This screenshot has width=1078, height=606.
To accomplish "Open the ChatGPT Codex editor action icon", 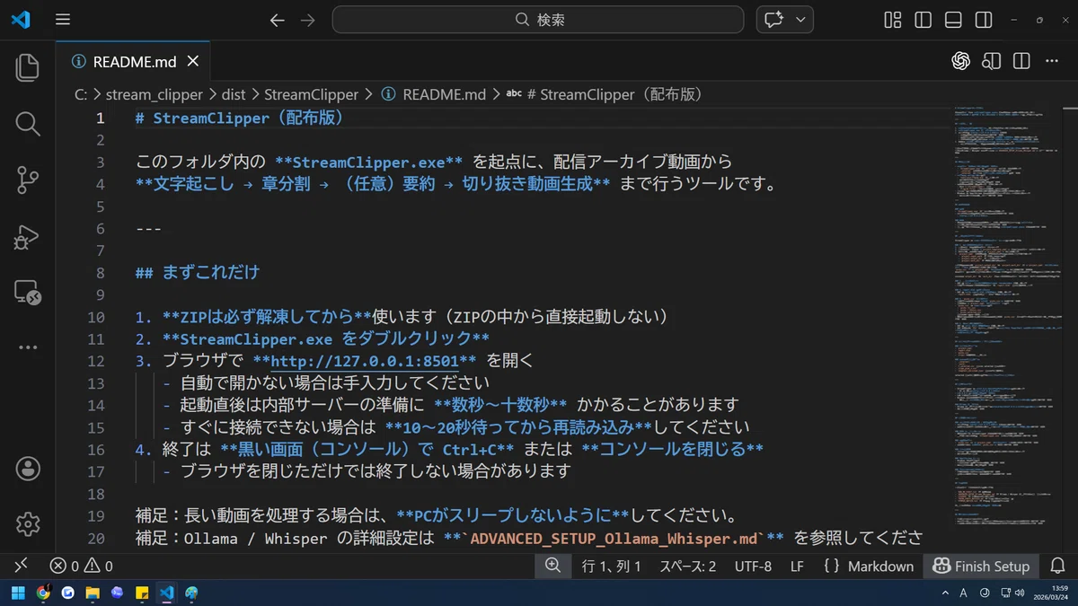I will pyautogui.click(x=961, y=61).
